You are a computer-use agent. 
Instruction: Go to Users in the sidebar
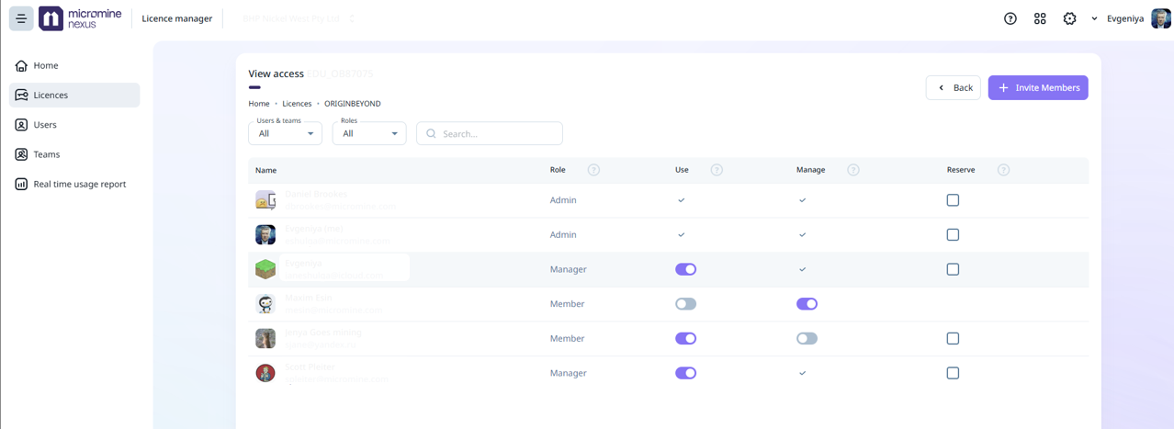point(45,125)
